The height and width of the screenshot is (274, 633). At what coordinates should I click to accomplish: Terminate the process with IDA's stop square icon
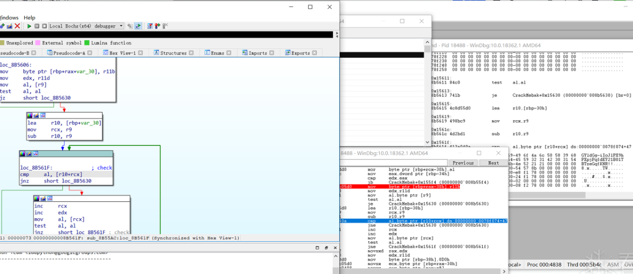click(44, 26)
